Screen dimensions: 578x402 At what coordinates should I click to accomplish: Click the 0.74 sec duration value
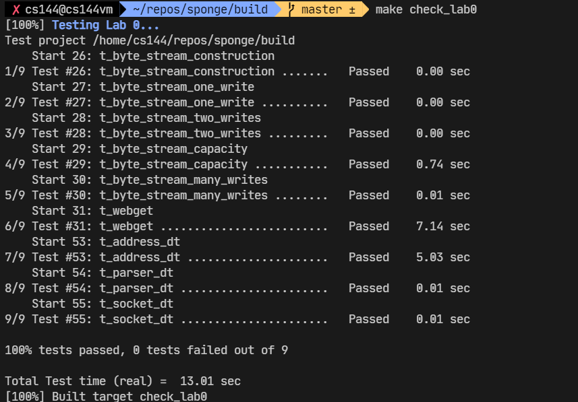442,164
